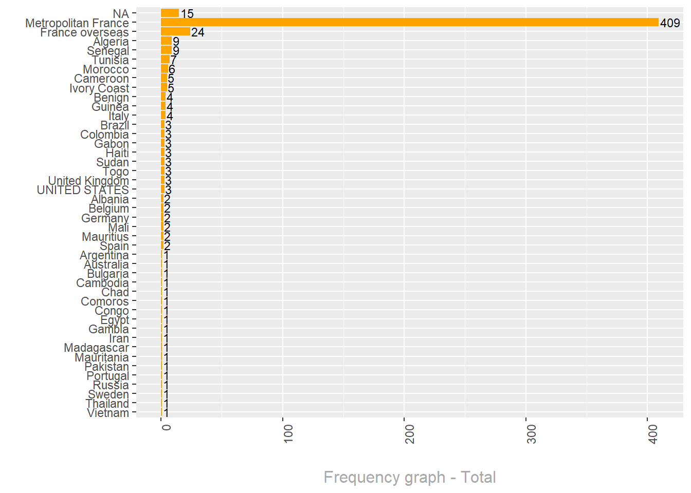The width and height of the screenshot is (691, 493).
Task: Select the Germany axis label
Action: pyautogui.click(x=105, y=218)
